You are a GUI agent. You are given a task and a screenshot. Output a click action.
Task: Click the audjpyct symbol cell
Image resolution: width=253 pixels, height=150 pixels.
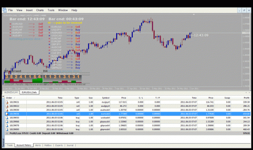pyautogui.click(x=106, y=106)
